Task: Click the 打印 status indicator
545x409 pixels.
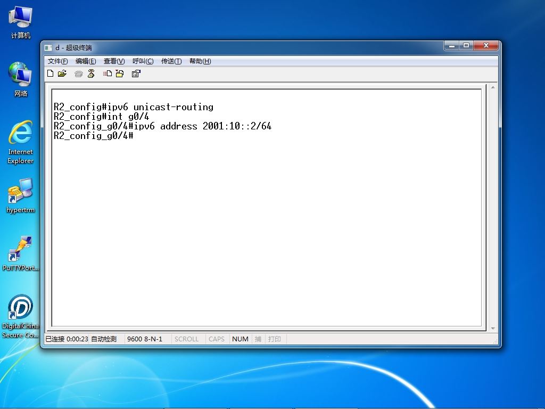Action: click(x=275, y=339)
